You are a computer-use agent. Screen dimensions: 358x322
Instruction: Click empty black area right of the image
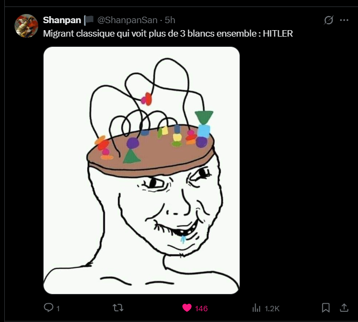[x=297, y=170]
